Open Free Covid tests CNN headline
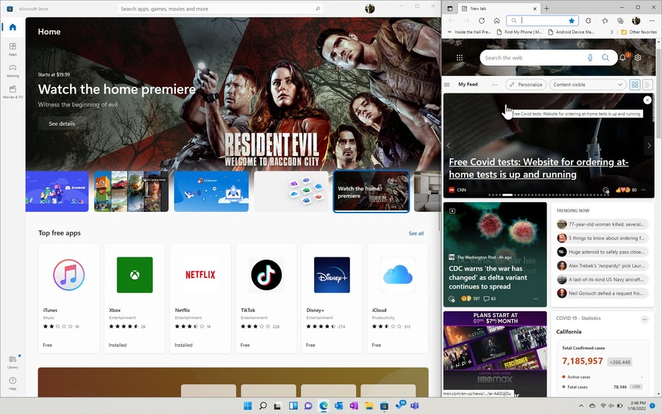The height and width of the screenshot is (414, 662). 538,168
